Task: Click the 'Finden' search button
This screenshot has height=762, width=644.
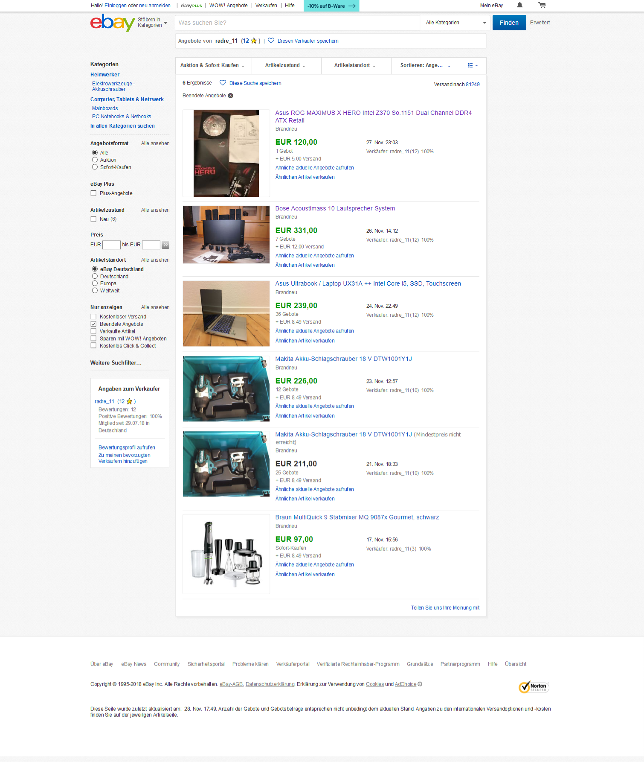Action: 509,23
